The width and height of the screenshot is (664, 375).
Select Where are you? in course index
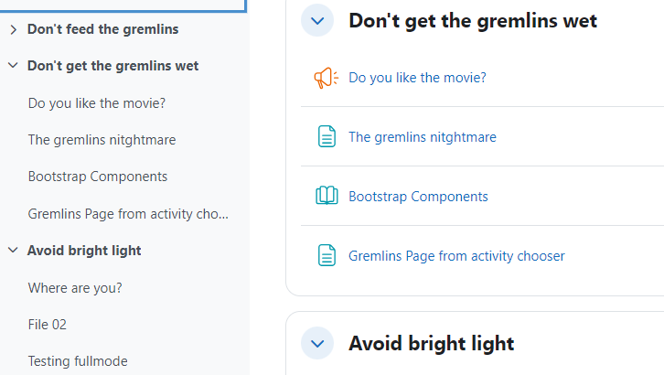pyautogui.click(x=75, y=288)
